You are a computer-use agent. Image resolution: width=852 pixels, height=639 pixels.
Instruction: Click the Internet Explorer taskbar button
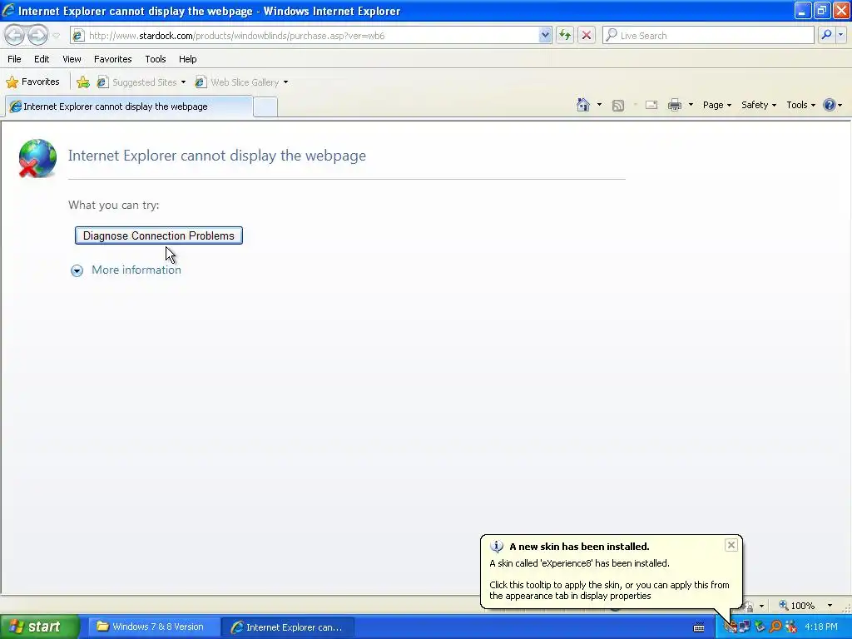(x=288, y=627)
